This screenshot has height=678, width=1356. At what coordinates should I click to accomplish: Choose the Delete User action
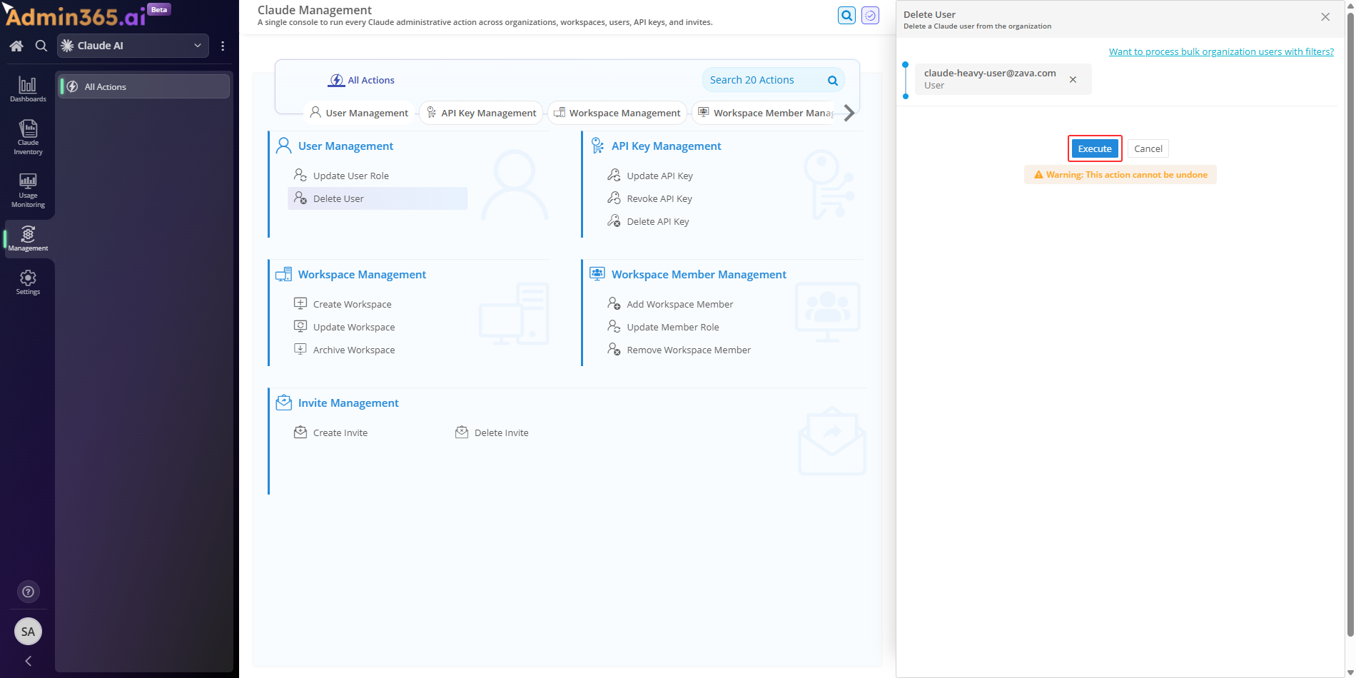tap(378, 198)
